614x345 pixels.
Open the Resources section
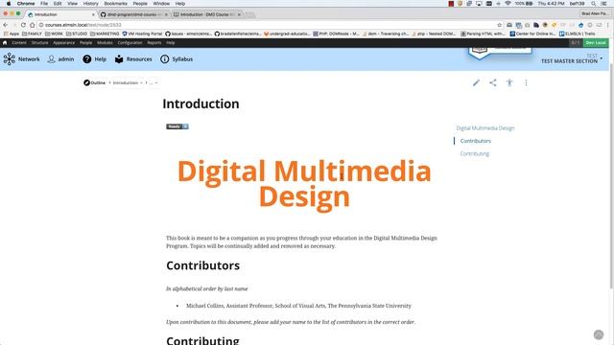[x=133, y=59]
